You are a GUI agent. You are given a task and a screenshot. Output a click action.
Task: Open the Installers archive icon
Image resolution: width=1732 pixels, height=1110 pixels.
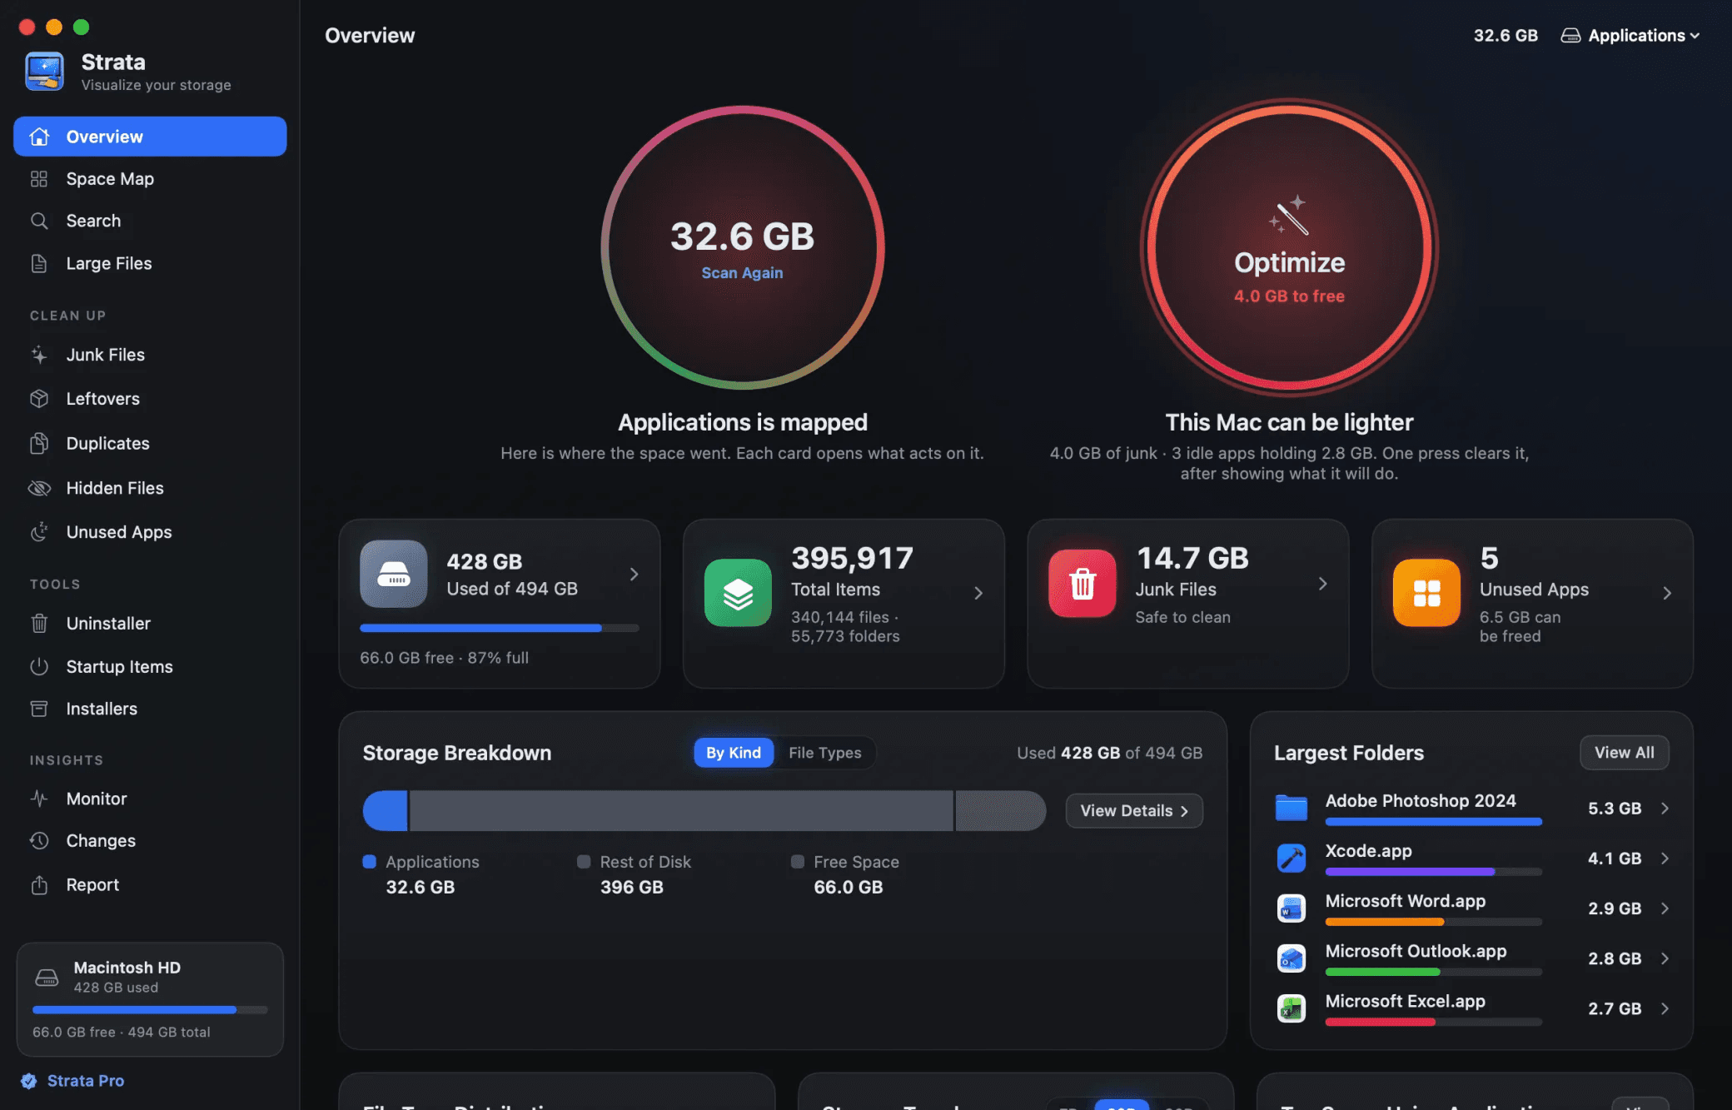click(x=39, y=709)
